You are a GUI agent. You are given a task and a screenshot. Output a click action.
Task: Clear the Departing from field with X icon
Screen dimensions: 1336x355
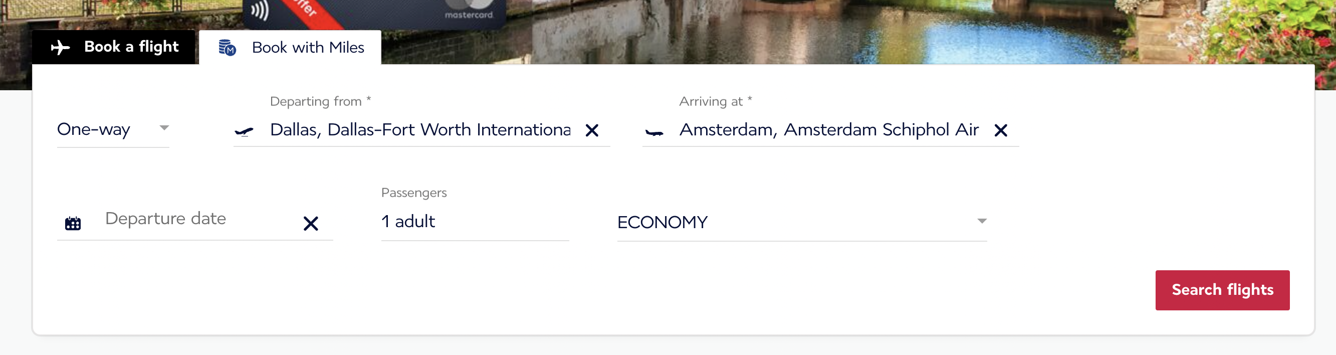(x=592, y=130)
